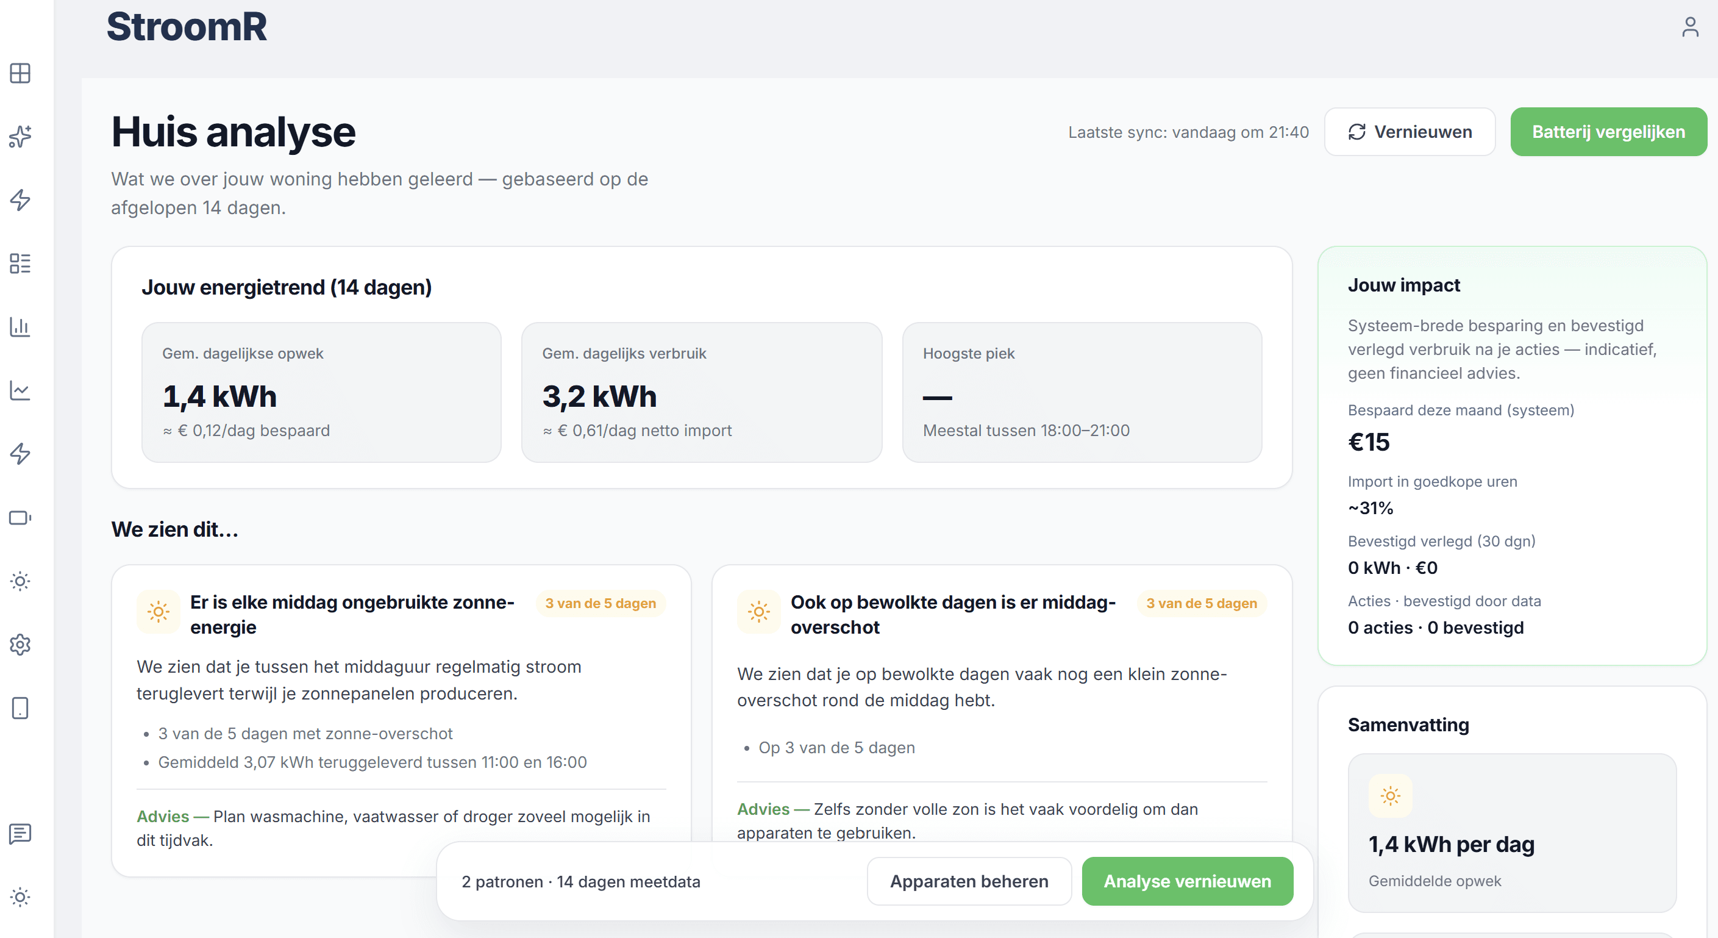Image resolution: width=1718 pixels, height=938 pixels.
Task: Click the lightning bolt icon below sparkles icon
Action: [20, 199]
